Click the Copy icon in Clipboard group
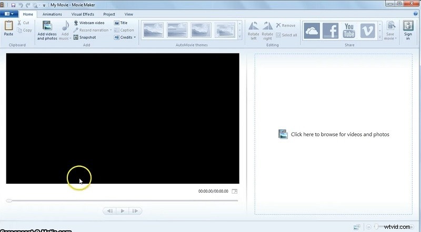Image resolution: width=421 pixels, height=232 pixels. click(x=19, y=30)
